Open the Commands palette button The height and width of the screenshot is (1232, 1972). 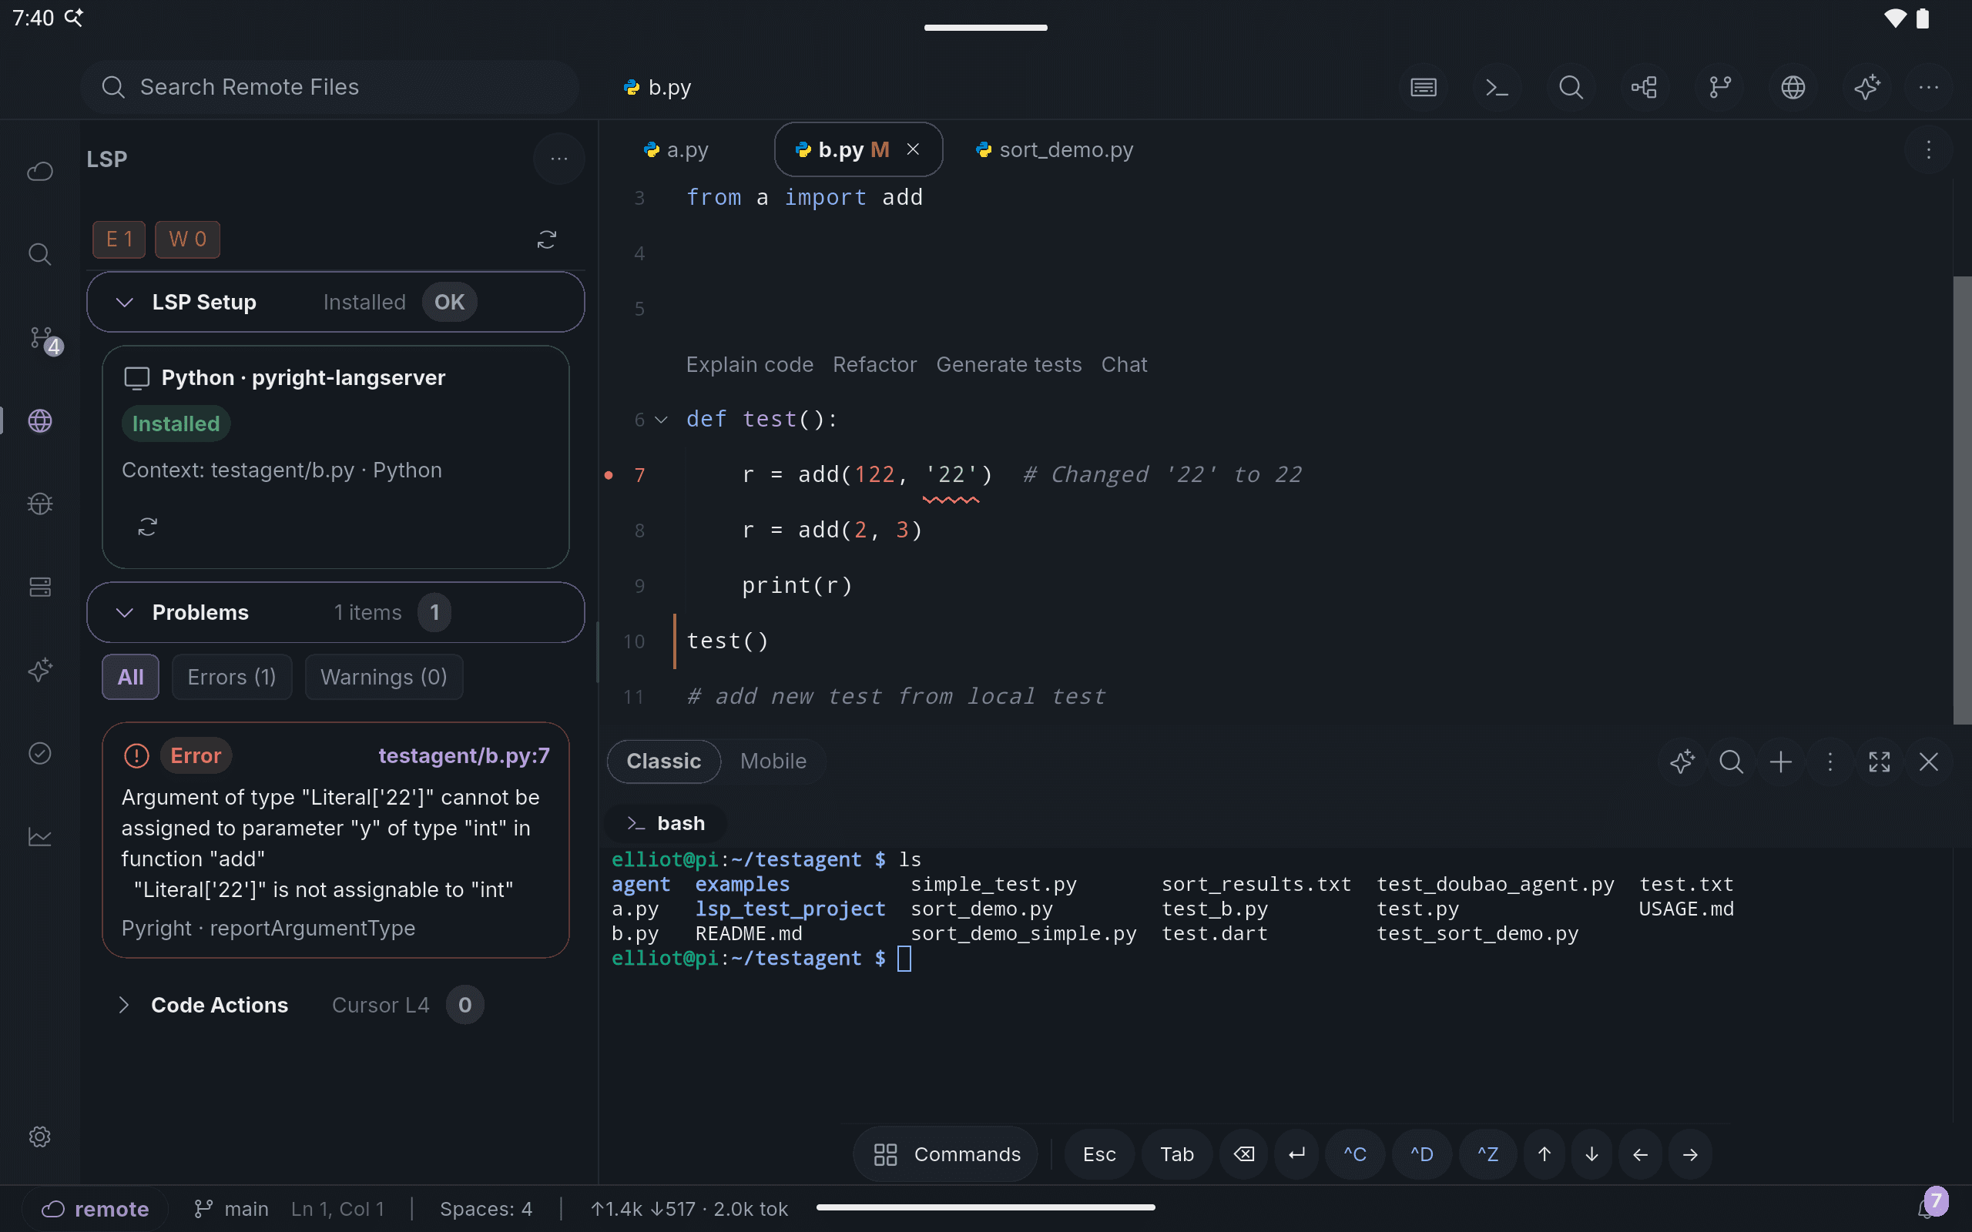pos(945,1154)
